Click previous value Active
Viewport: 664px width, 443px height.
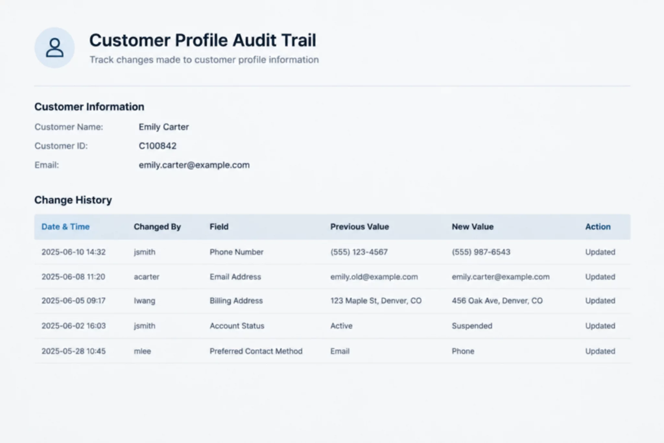(x=341, y=326)
